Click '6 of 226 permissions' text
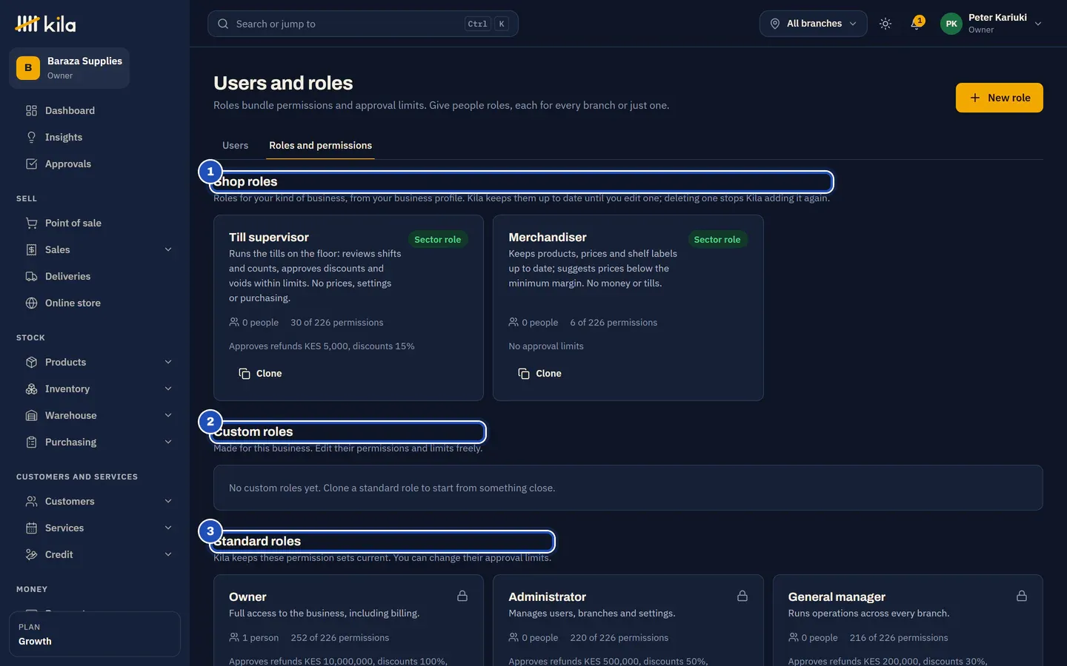 click(x=614, y=323)
